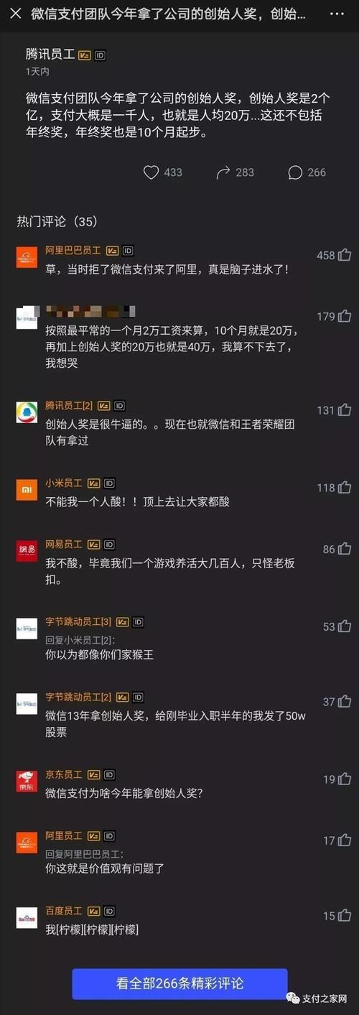
Task: Select the 热门评论 (35) section header
Action: coord(57,221)
